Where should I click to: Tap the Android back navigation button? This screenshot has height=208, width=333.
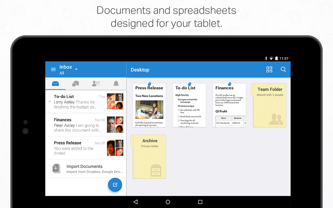(x=135, y=202)
